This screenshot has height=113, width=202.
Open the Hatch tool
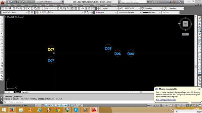click(2, 63)
